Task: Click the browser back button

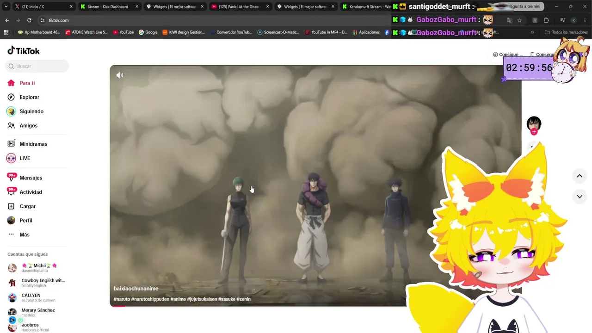Action: pyautogui.click(x=7, y=20)
